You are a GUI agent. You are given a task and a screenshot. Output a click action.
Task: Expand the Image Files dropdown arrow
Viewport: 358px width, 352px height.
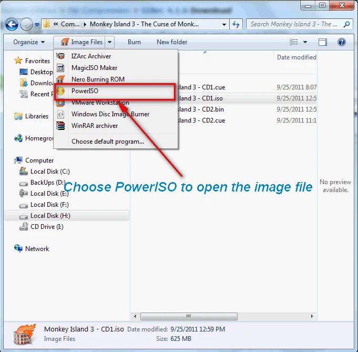tap(109, 42)
